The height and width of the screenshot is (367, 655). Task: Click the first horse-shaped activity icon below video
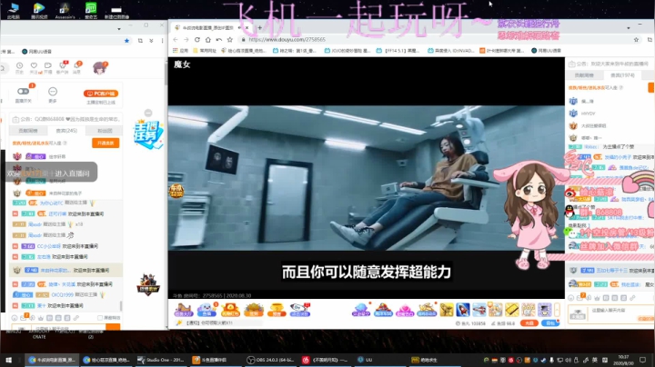[184, 310]
